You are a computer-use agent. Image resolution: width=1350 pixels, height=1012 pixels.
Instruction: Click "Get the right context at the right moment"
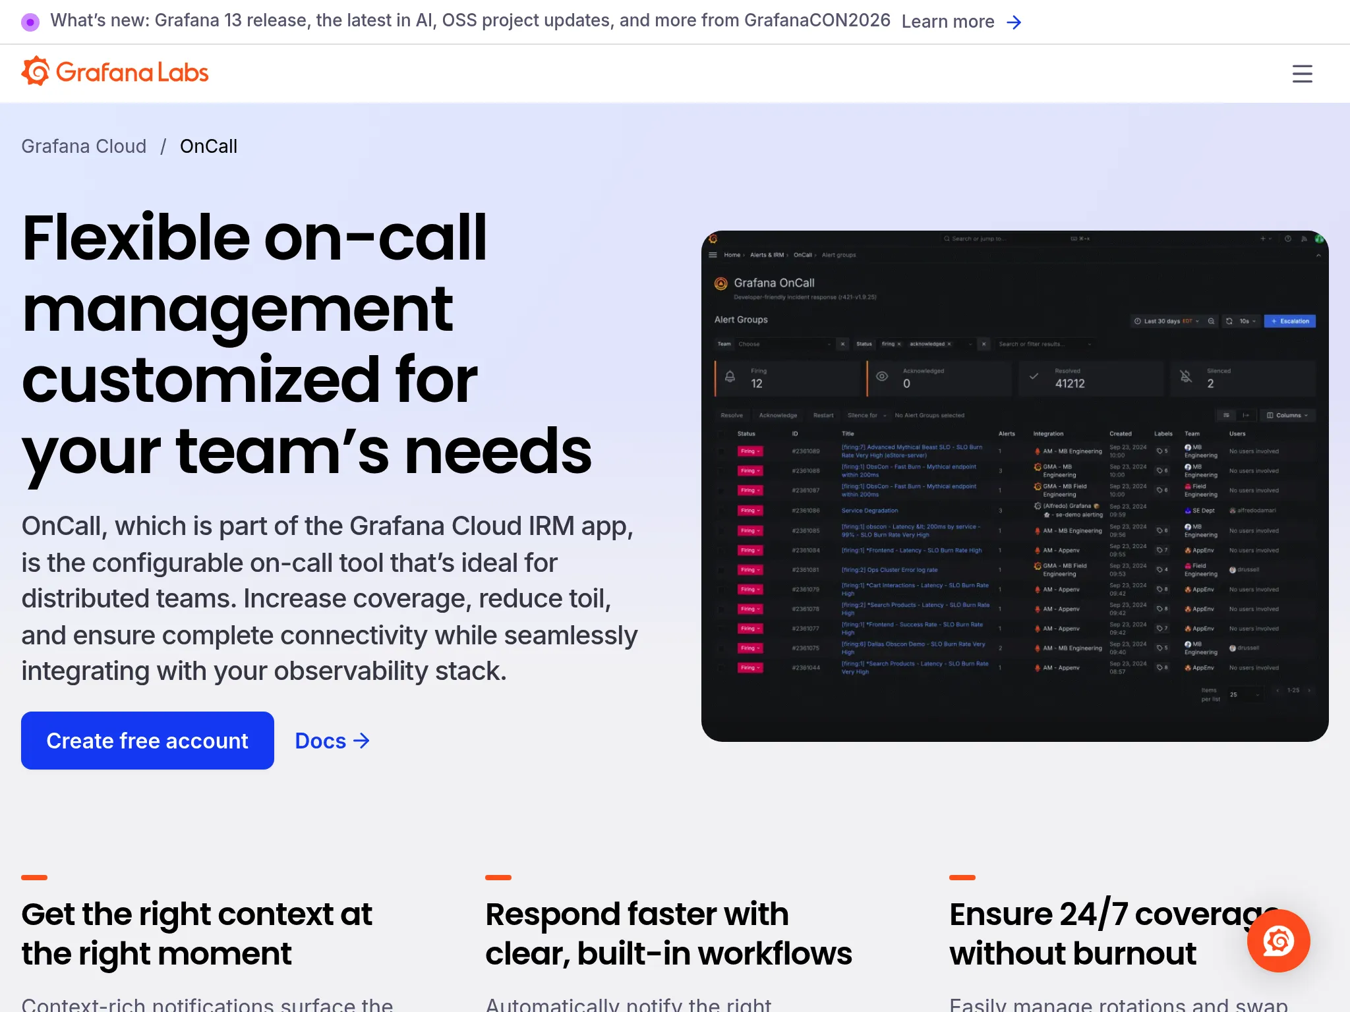click(197, 934)
